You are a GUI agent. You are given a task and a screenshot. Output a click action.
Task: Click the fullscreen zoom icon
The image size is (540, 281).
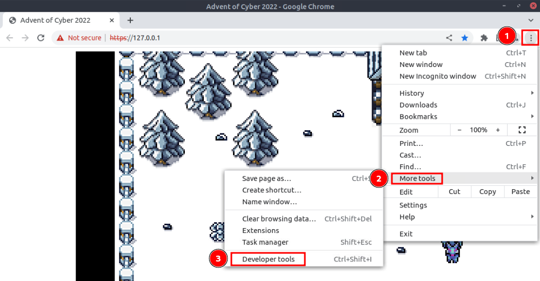coord(522,130)
